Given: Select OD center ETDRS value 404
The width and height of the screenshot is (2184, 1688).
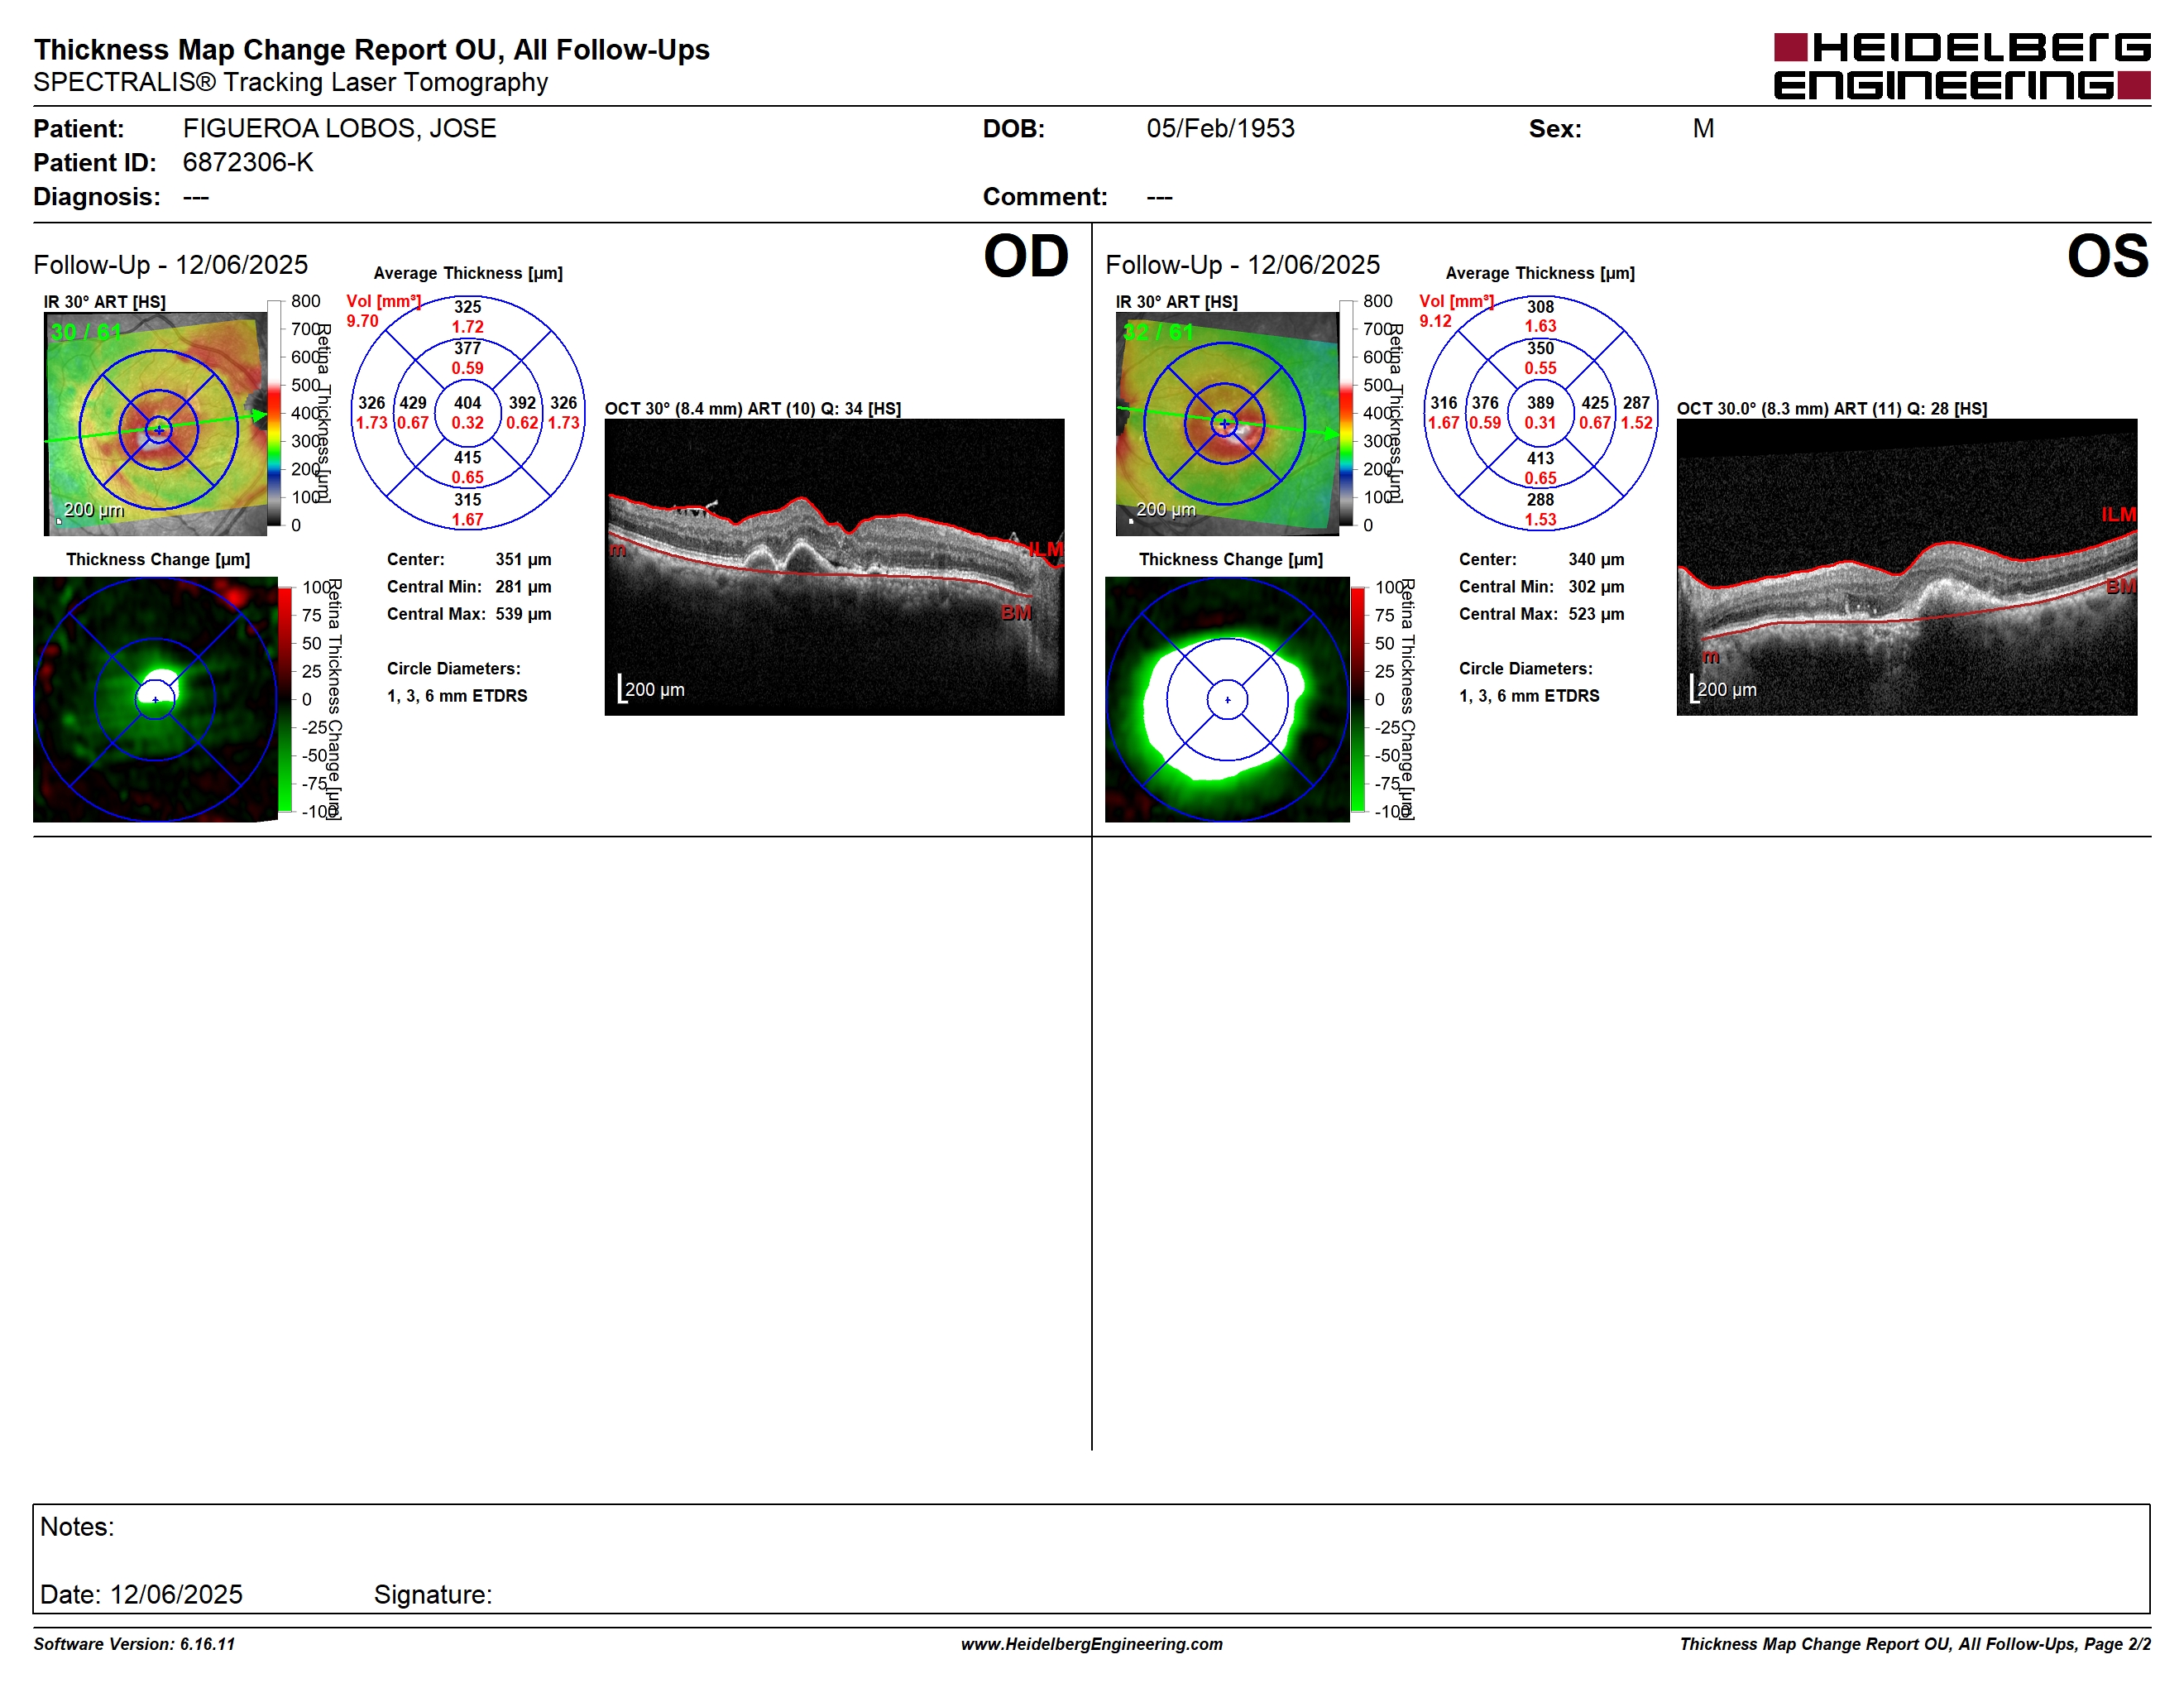Looking at the screenshot, I should (x=468, y=403).
